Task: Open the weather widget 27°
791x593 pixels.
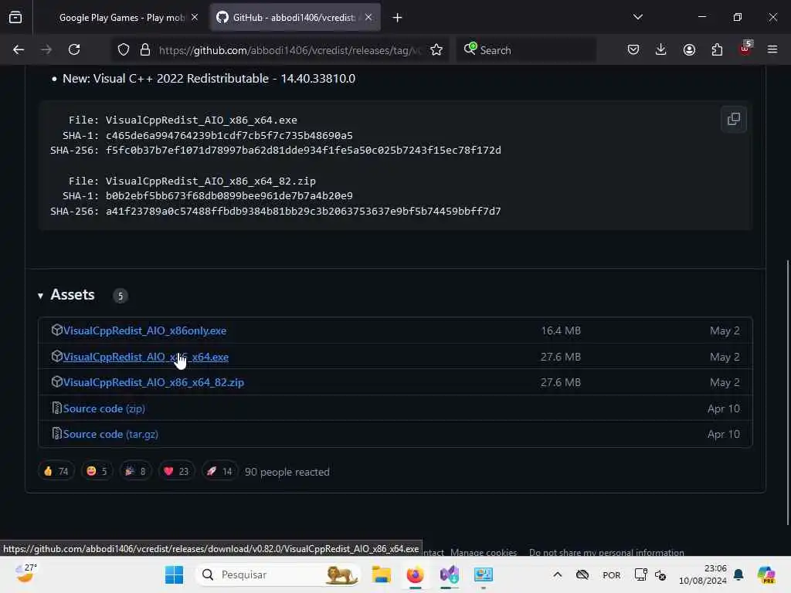Action: tap(26, 574)
